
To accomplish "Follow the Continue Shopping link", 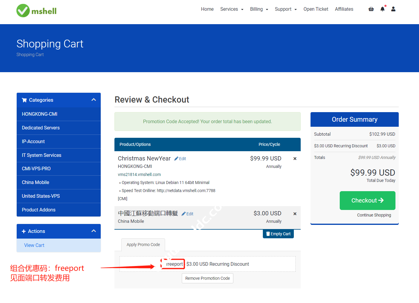I will (374, 215).
